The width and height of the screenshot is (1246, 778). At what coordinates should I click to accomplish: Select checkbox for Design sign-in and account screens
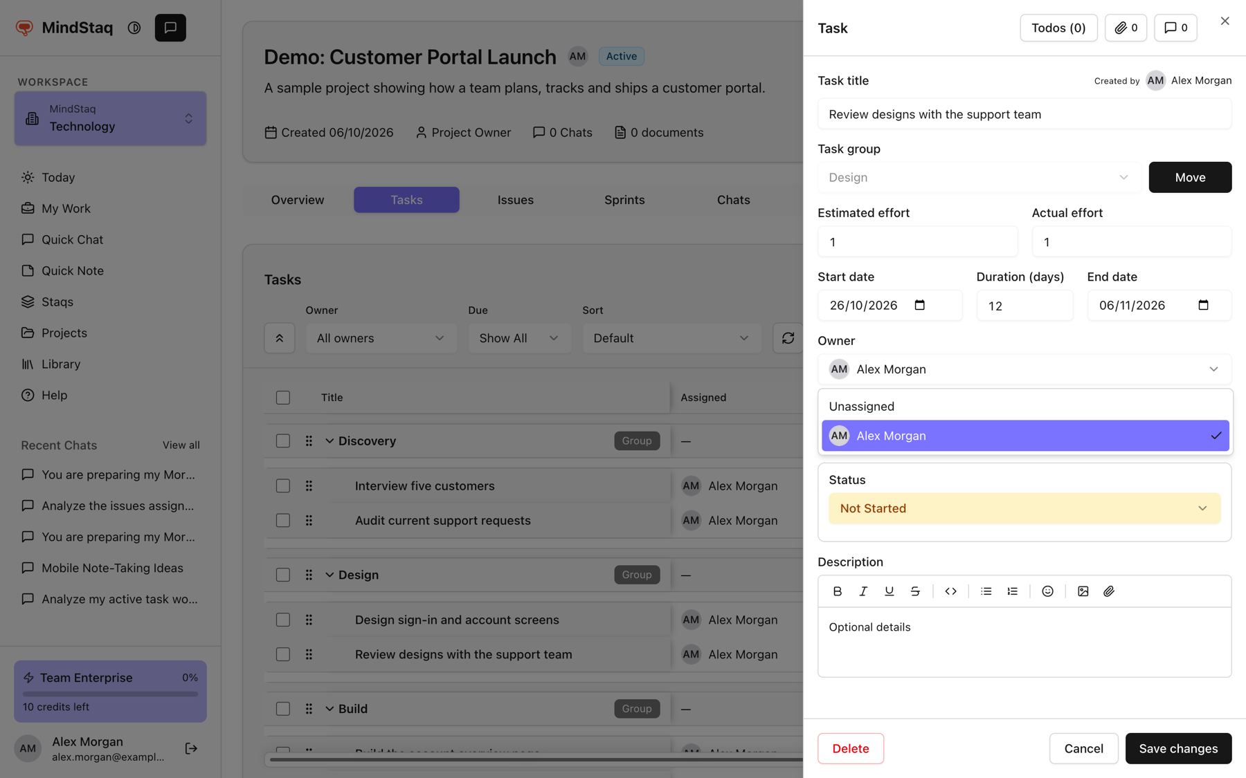coord(283,620)
